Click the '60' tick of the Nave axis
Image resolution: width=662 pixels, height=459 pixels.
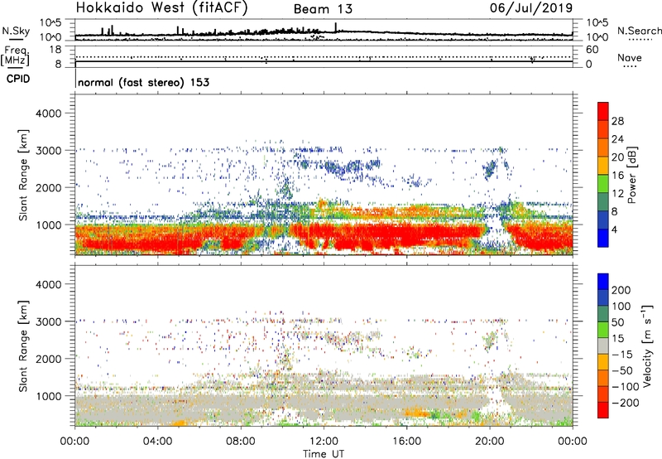coord(592,50)
